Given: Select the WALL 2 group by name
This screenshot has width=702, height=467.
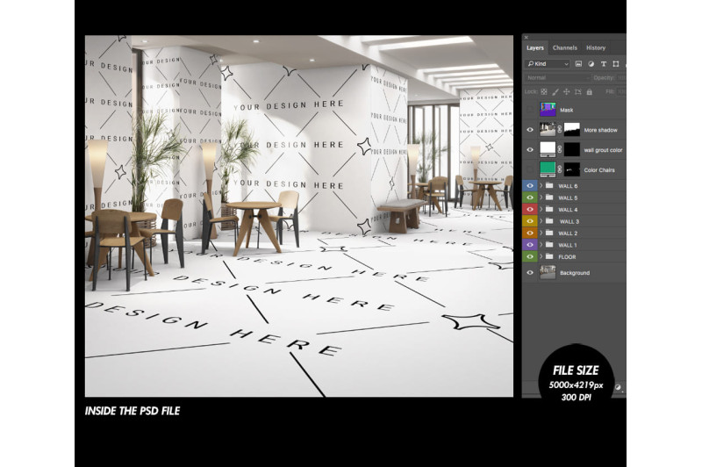Looking at the screenshot, I should (x=568, y=233).
